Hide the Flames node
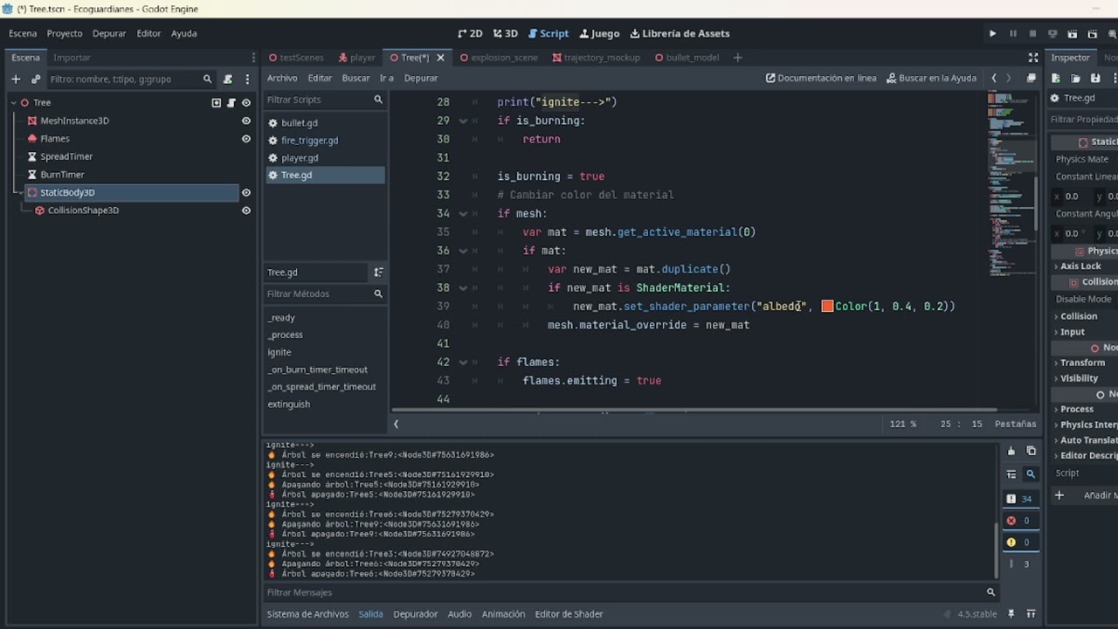1118x629 pixels. tap(246, 139)
